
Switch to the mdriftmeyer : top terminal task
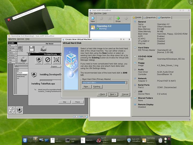coord(72,140)
